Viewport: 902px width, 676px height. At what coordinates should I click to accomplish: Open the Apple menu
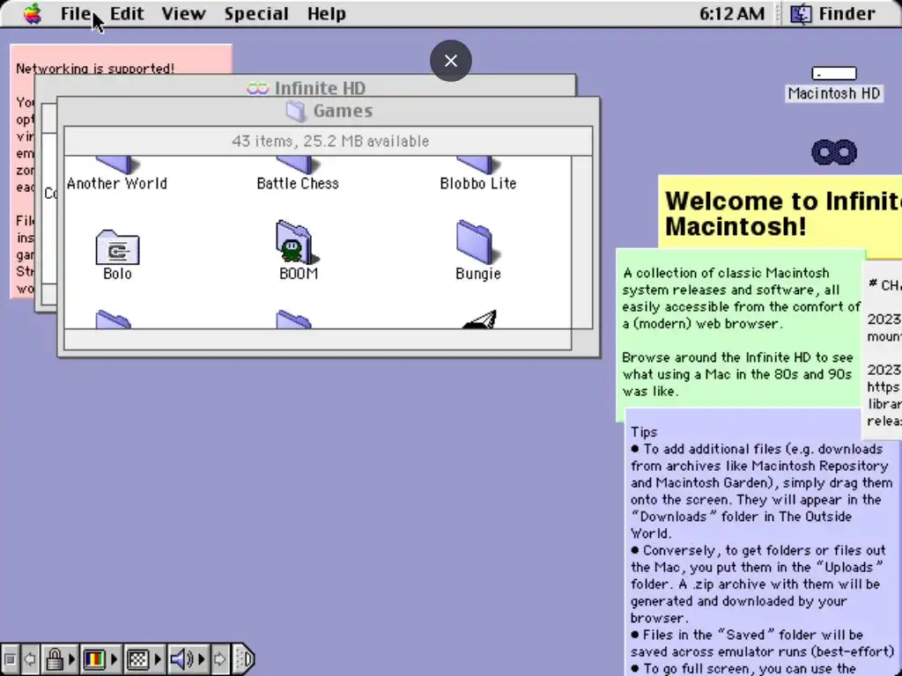[x=33, y=13]
